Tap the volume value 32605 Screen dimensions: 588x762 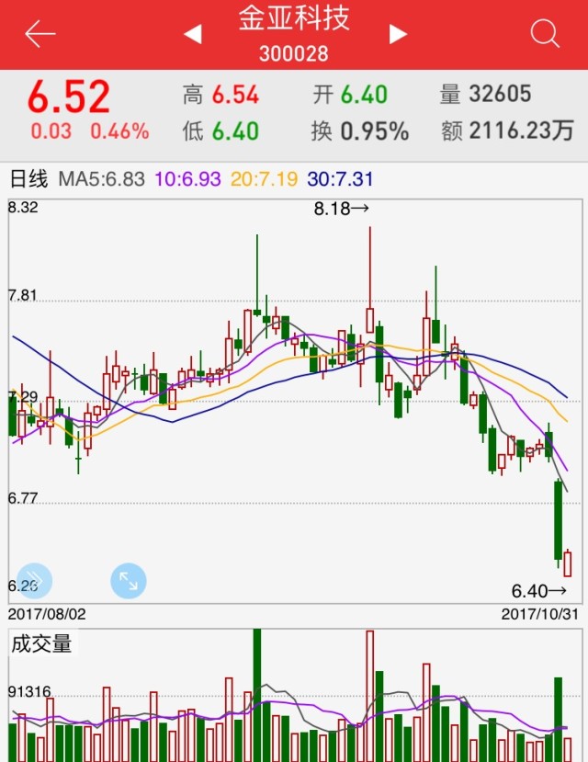(x=500, y=94)
